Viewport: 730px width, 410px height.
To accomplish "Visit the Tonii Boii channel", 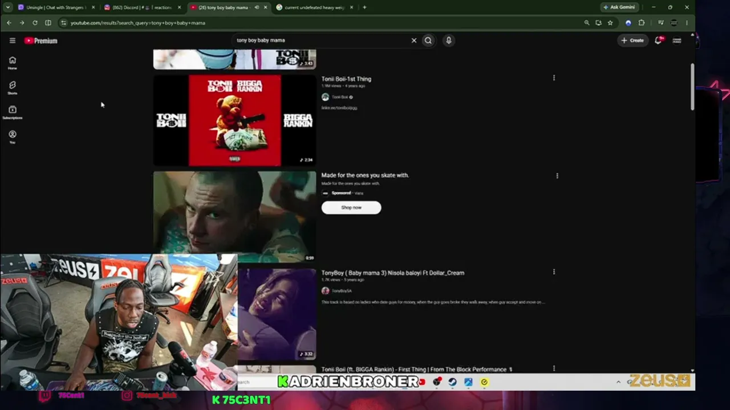I will coord(340,97).
